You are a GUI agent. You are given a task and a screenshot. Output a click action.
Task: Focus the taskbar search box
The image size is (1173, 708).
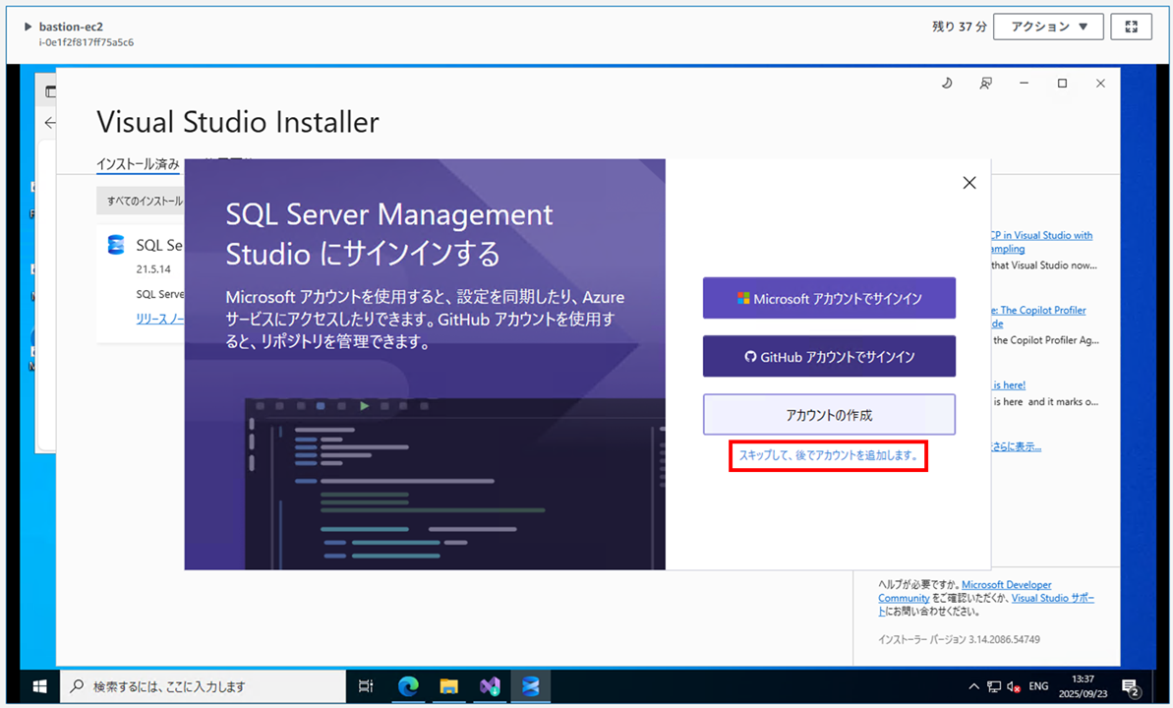(203, 686)
